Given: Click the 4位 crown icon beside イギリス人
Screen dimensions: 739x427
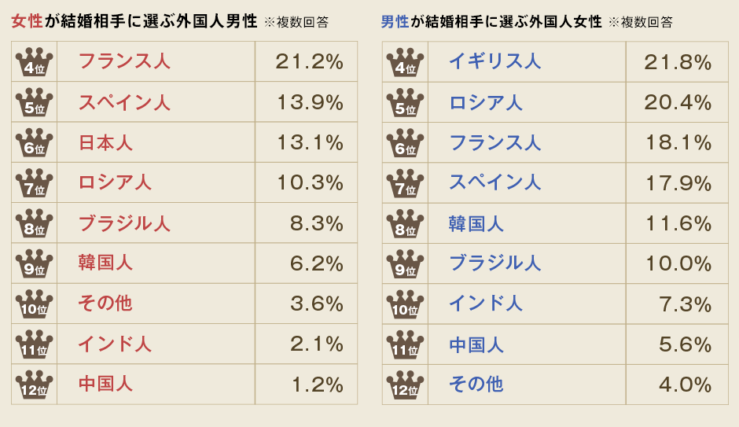Looking at the screenshot, I should pos(405,61).
